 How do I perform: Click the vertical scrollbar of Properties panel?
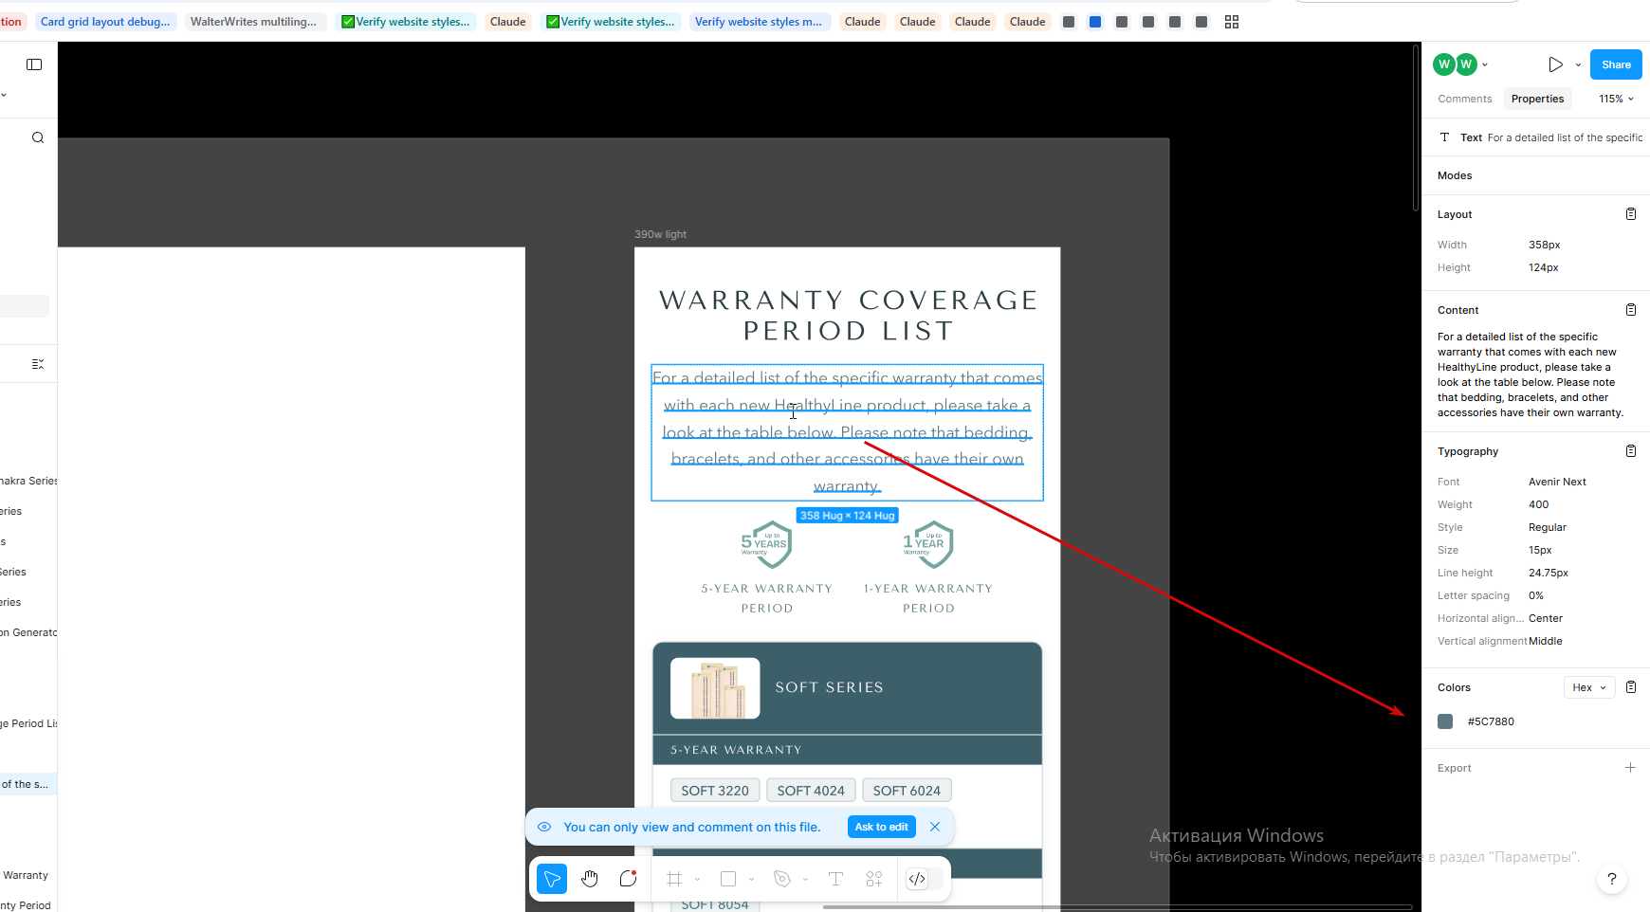click(x=1416, y=127)
